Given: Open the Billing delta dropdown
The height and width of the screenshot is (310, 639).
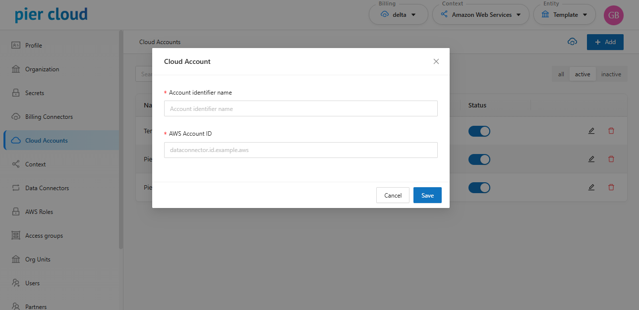Looking at the screenshot, I should click(398, 15).
